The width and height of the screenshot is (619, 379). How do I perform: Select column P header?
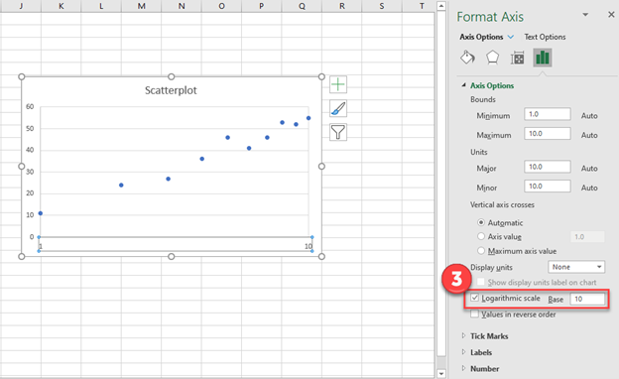(261, 6)
